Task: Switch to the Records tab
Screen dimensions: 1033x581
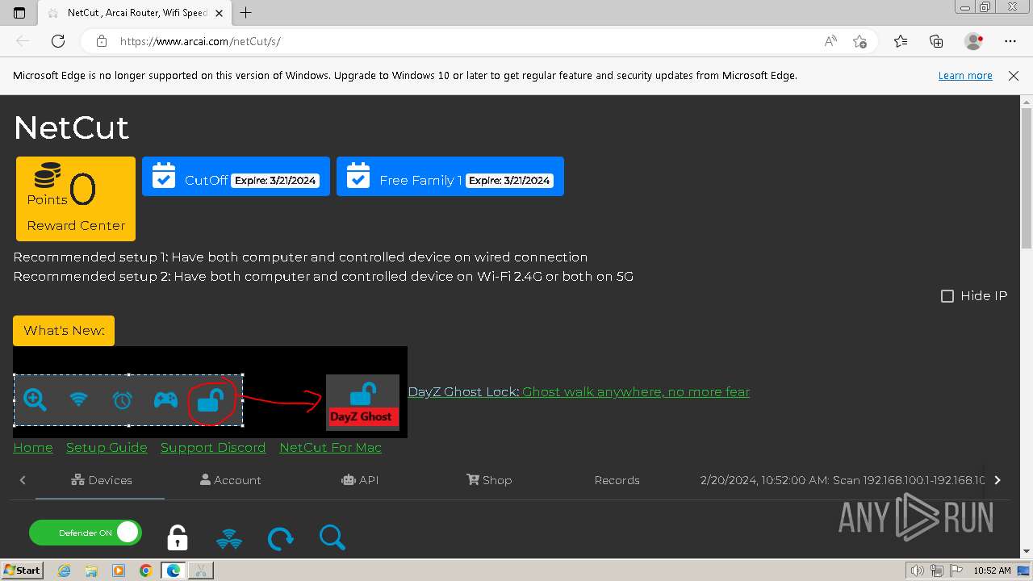Action: [617, 480]
